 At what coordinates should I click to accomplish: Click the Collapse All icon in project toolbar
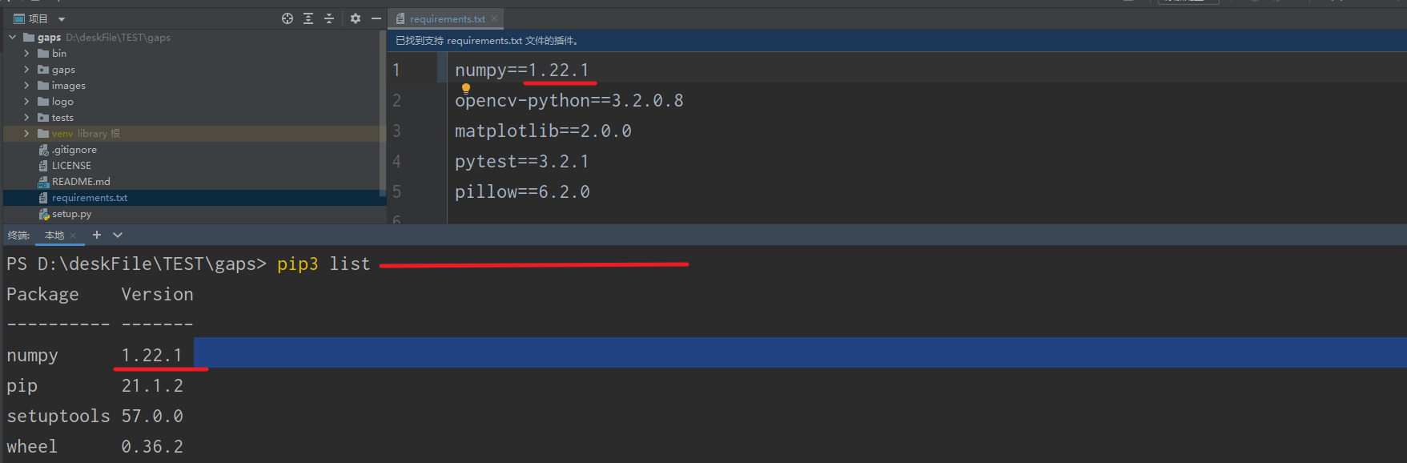coord(329,18)
